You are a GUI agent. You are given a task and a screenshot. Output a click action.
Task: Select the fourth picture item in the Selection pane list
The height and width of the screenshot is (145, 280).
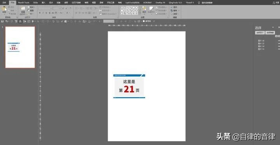tap(261, 49)
